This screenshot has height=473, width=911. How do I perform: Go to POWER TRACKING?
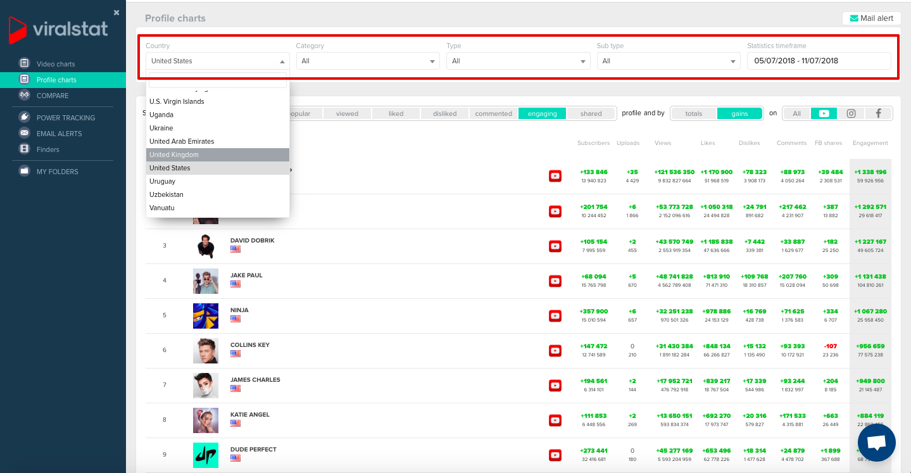pos(66,118)
